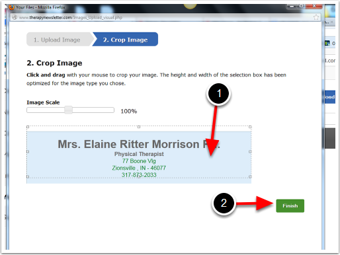Click inside the business card crop preview

click(139, 157)
